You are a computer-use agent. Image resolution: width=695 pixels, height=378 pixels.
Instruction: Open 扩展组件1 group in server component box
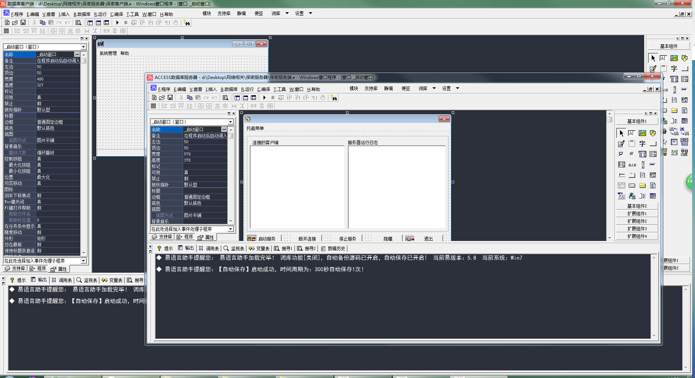tap(637, 214)
